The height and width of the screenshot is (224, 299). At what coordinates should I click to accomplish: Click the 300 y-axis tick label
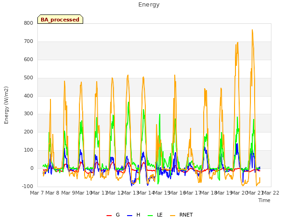pyautogui.click(x=28, y=114)
